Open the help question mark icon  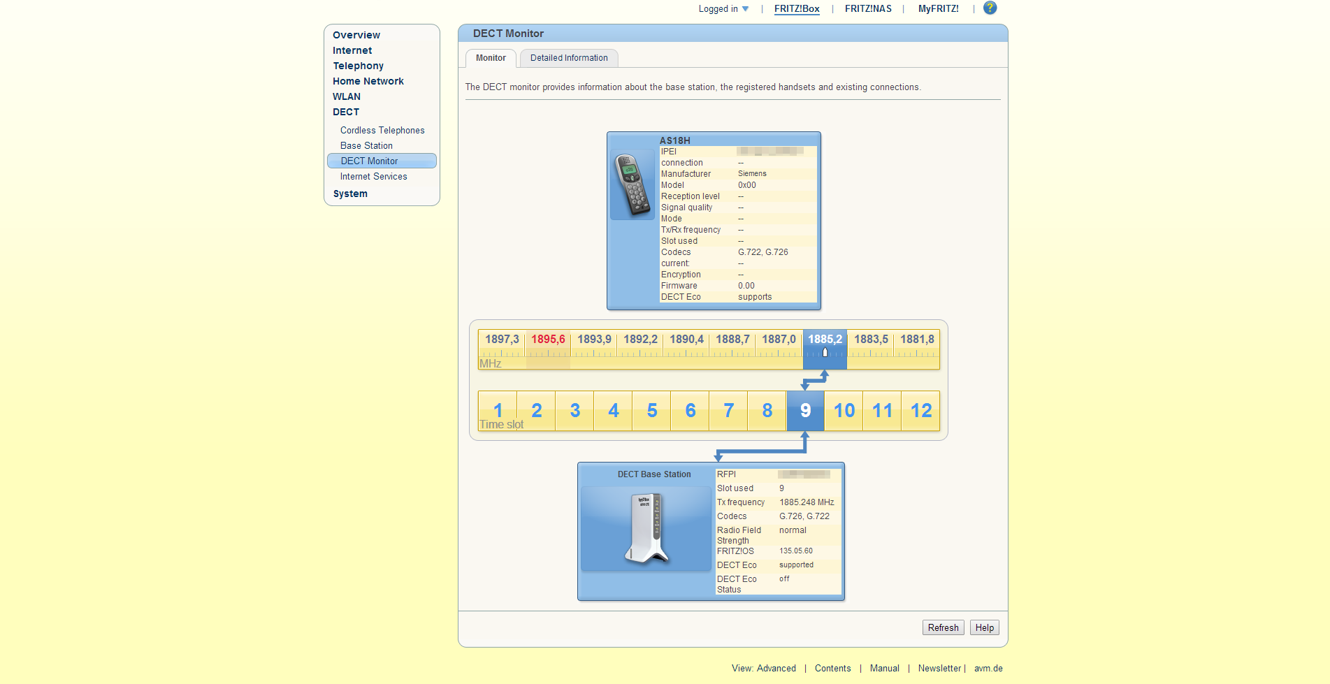point(990,8)
